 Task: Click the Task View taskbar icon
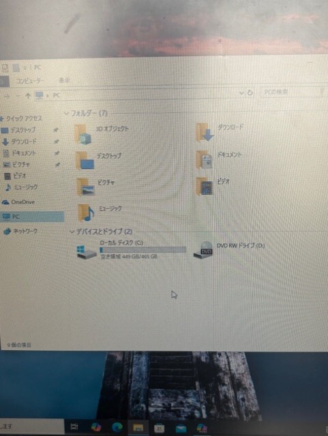coord(74,426)
